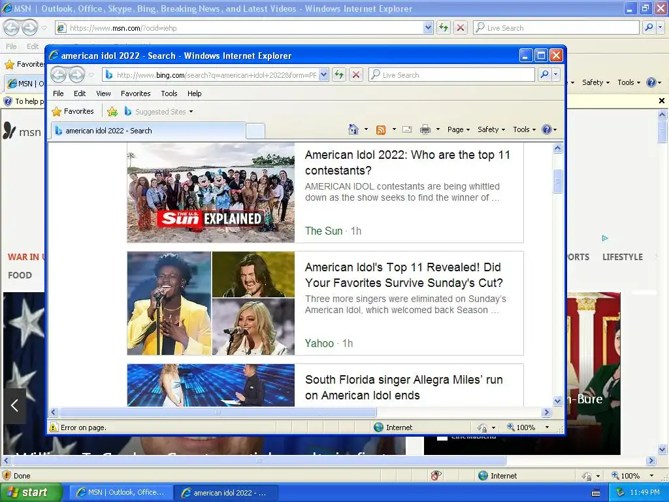Click search magnifier in MSN window toolbar
The image size is (669, 502).
(649, 27)
